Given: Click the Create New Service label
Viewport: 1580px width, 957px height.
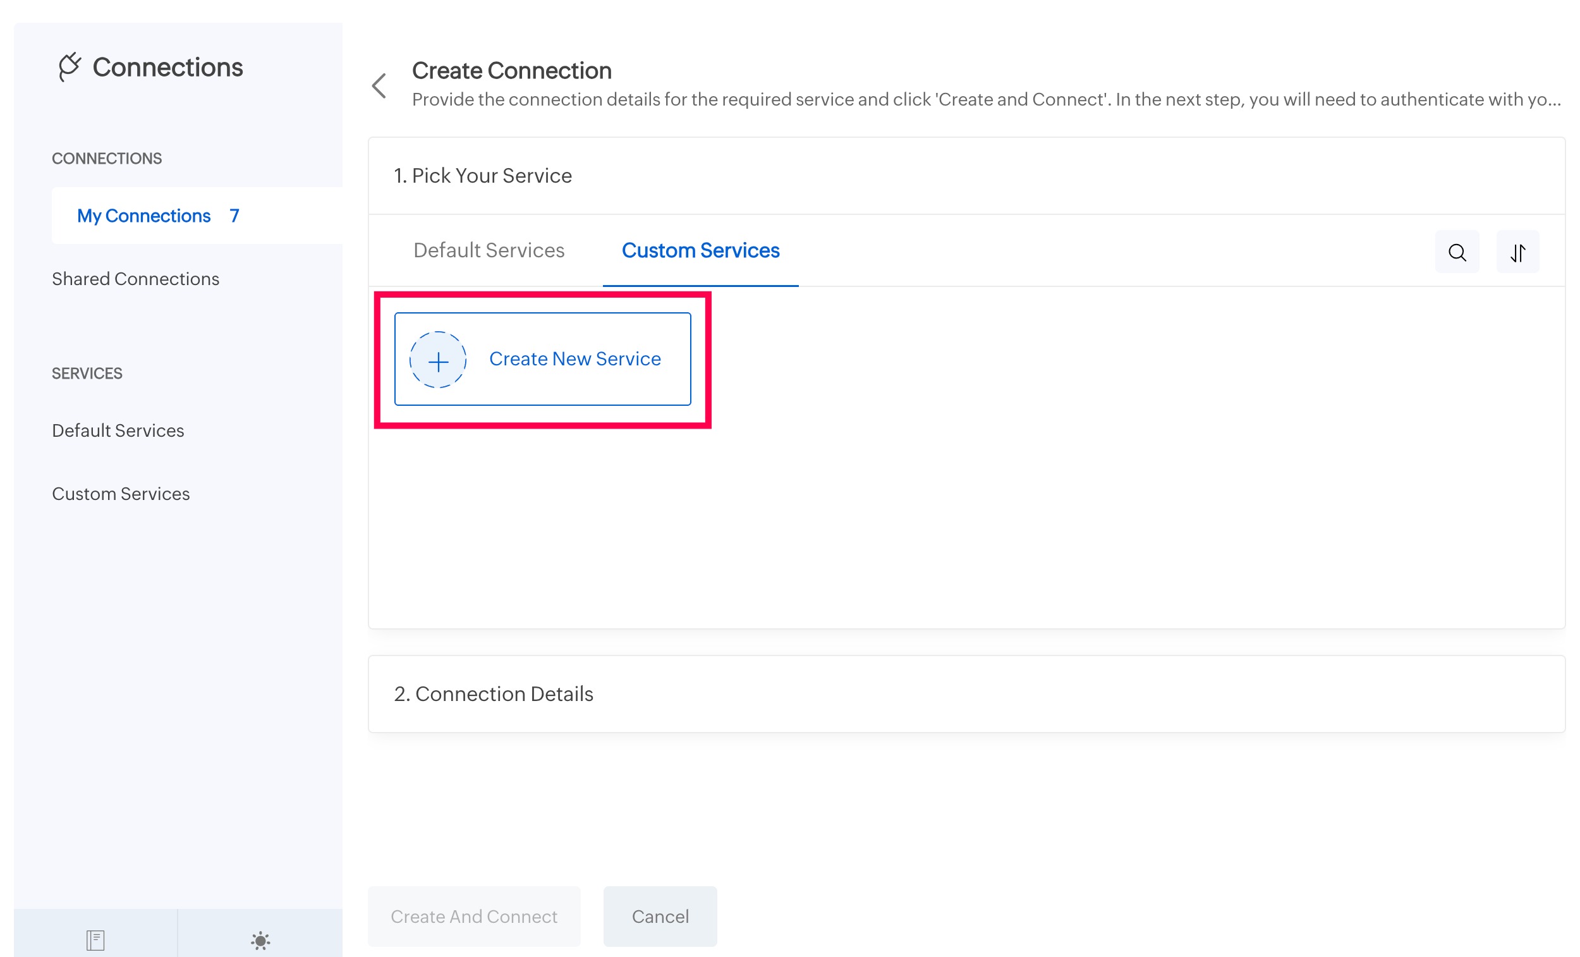Looking at the screenshot, I should 574,358.
